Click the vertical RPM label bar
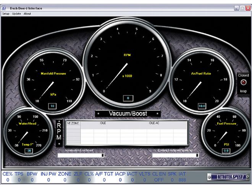Viewport: 252px width, 189px height. pos(59,133)
